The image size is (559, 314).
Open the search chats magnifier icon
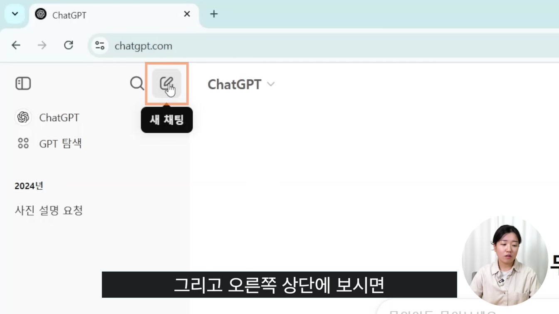(137, 83)
